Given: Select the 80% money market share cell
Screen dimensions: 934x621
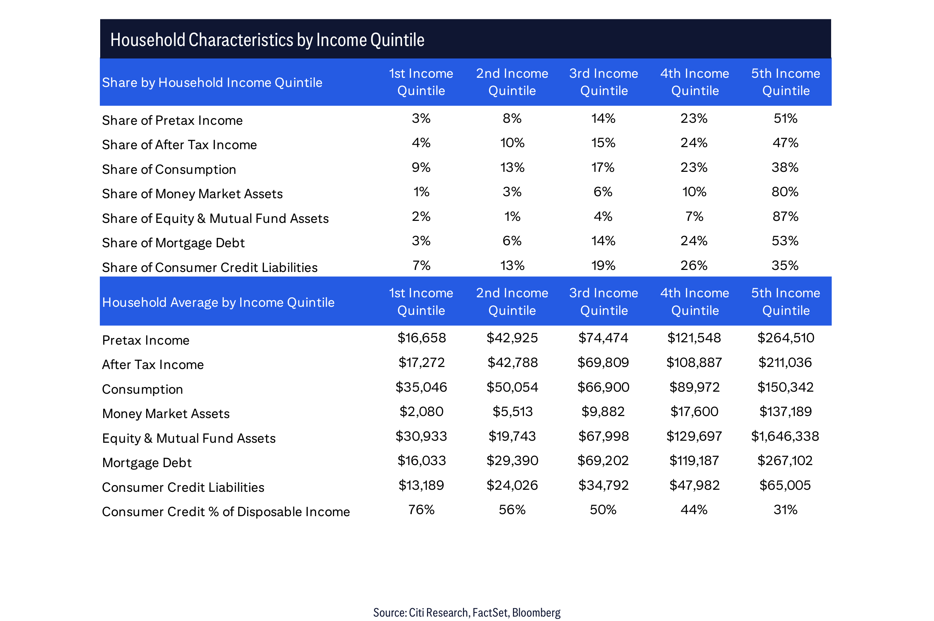Looking at the screenshot, I should point(785,192).
